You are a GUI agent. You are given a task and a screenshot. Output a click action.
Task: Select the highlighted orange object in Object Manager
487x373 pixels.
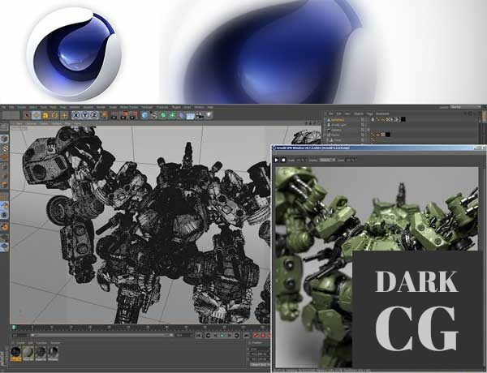[338, 119]
